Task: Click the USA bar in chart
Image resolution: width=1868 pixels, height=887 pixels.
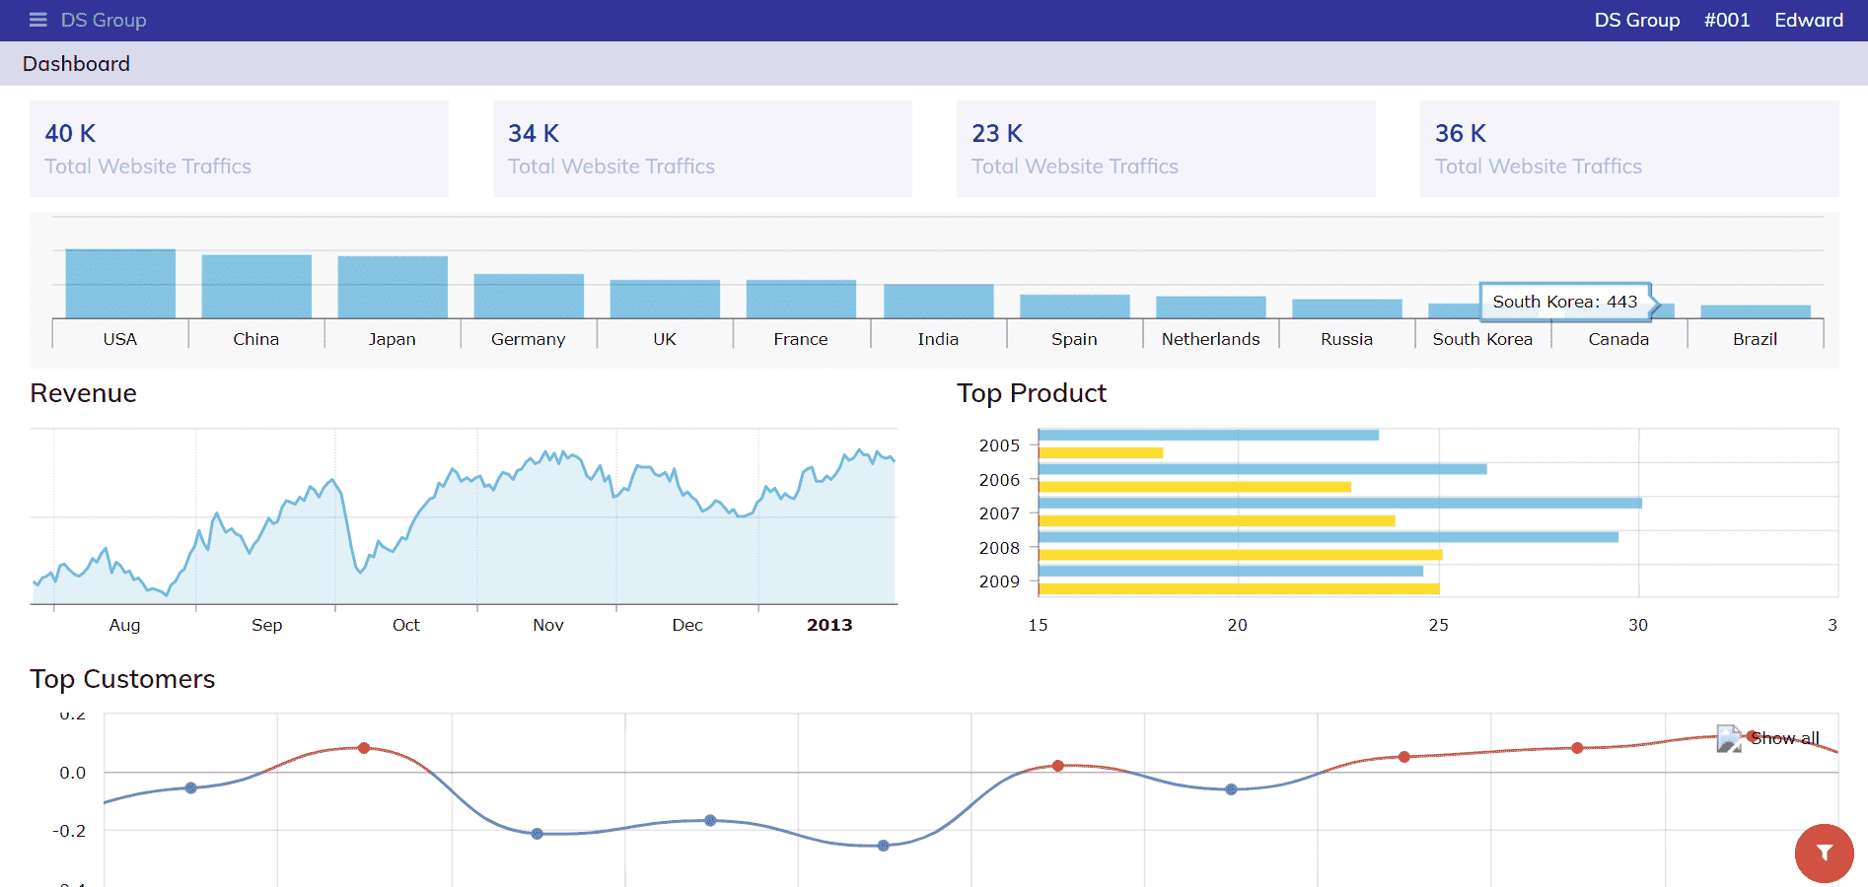Action: [120, 284]
